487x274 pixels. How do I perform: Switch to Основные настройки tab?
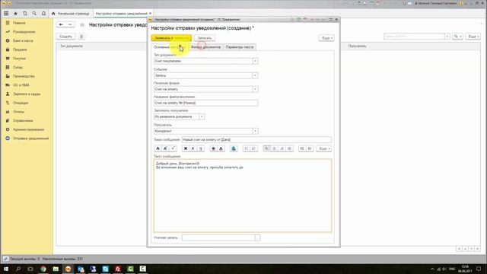[170, 47]
